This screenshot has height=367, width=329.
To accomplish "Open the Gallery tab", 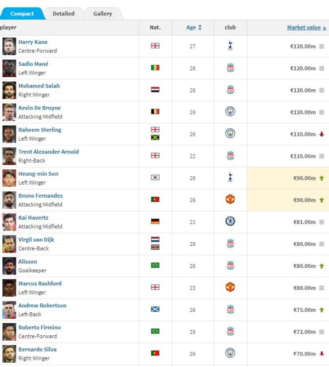I will (103, 14).
